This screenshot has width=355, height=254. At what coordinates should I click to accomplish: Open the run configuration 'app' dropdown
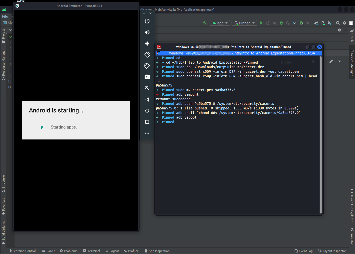pos(220,23)
